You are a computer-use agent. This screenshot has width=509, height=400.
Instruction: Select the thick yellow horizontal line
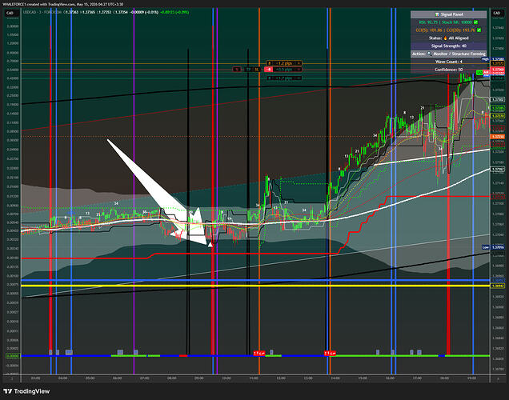(255, 286)
